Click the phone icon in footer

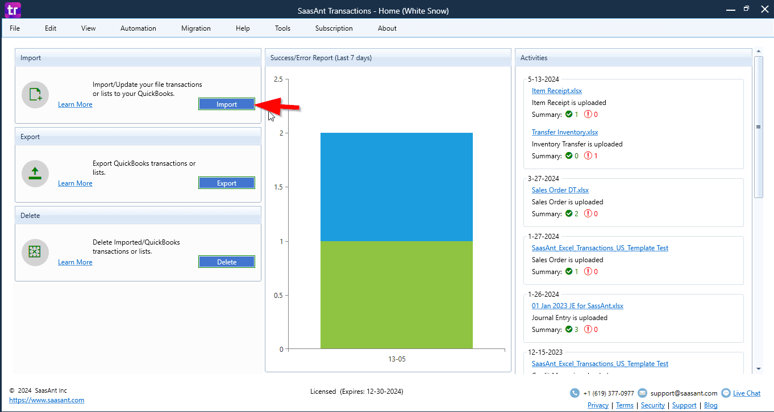click(575, 393)
